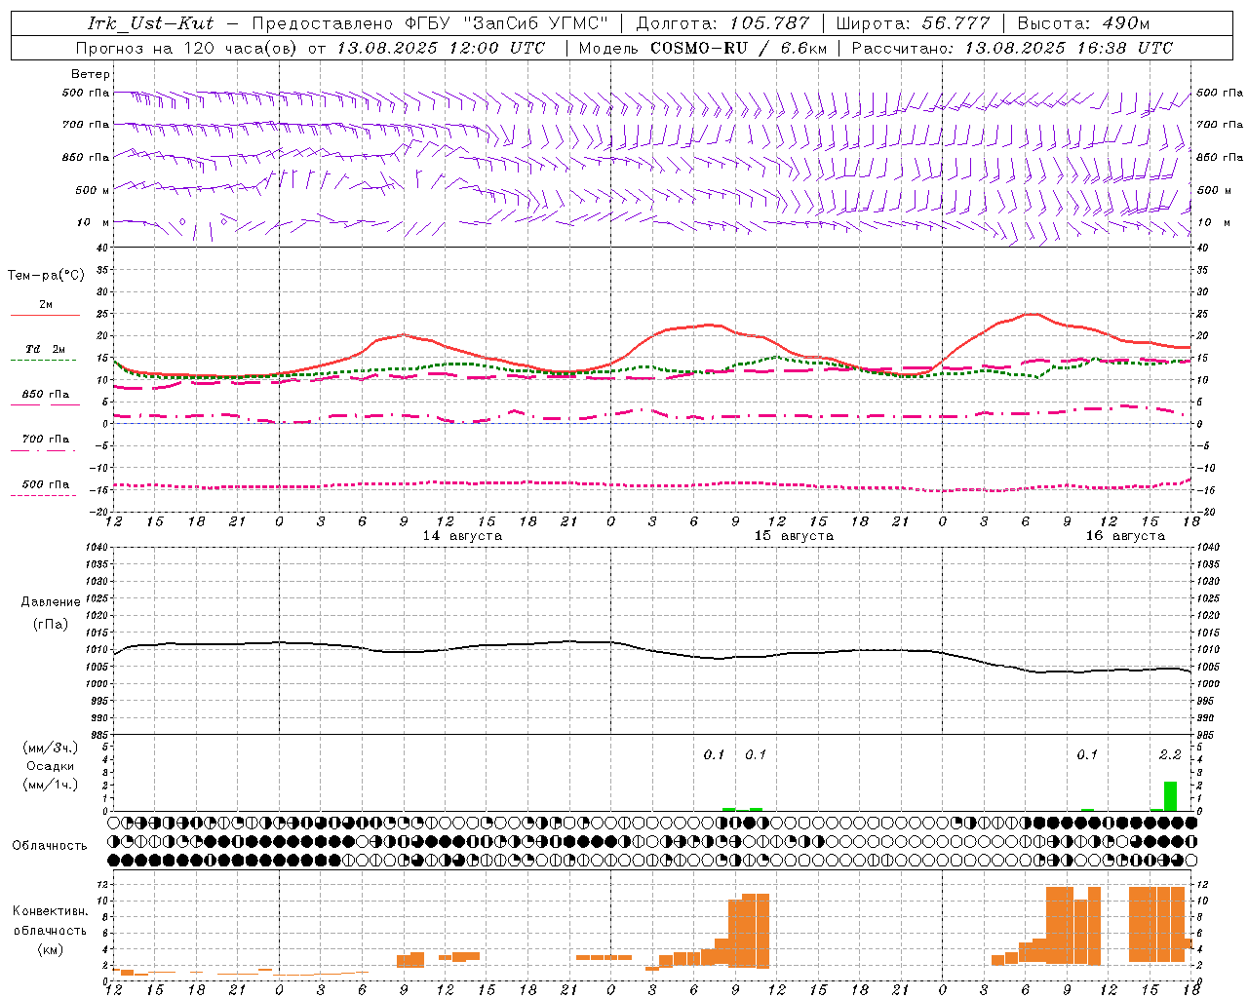Click the Td 2м dew point legend label
Screen dimensions: 1248x998
coord(46,349)
